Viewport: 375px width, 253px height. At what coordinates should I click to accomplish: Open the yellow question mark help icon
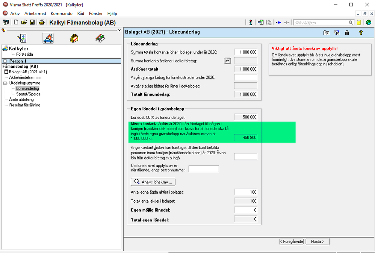[x=361, y=33]
